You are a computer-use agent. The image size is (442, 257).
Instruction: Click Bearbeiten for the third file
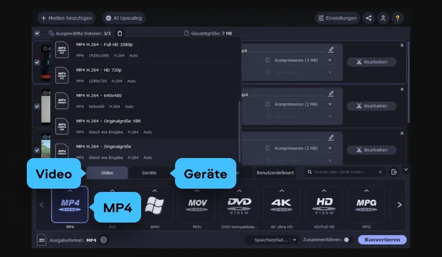pyautogui.click(x=371, y=150)
